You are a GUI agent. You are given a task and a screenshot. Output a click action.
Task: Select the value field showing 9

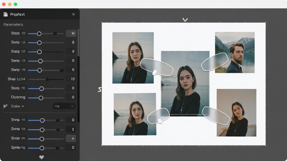[71, 51]
